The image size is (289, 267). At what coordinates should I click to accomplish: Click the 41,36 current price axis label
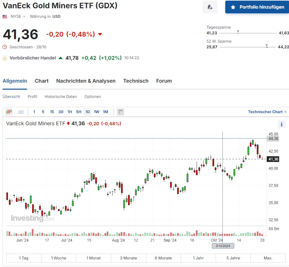[273, 159]
